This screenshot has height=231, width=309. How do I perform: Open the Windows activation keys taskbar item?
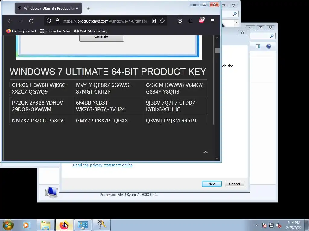101,225
